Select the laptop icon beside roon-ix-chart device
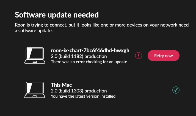The image size is (196, 116). (x=35, y=56)
